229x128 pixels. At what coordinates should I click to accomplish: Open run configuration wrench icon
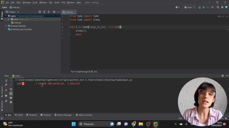(6, 85)
